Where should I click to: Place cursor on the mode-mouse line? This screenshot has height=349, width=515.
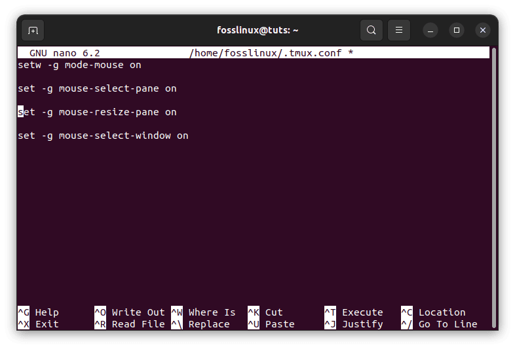pos(79,65)
